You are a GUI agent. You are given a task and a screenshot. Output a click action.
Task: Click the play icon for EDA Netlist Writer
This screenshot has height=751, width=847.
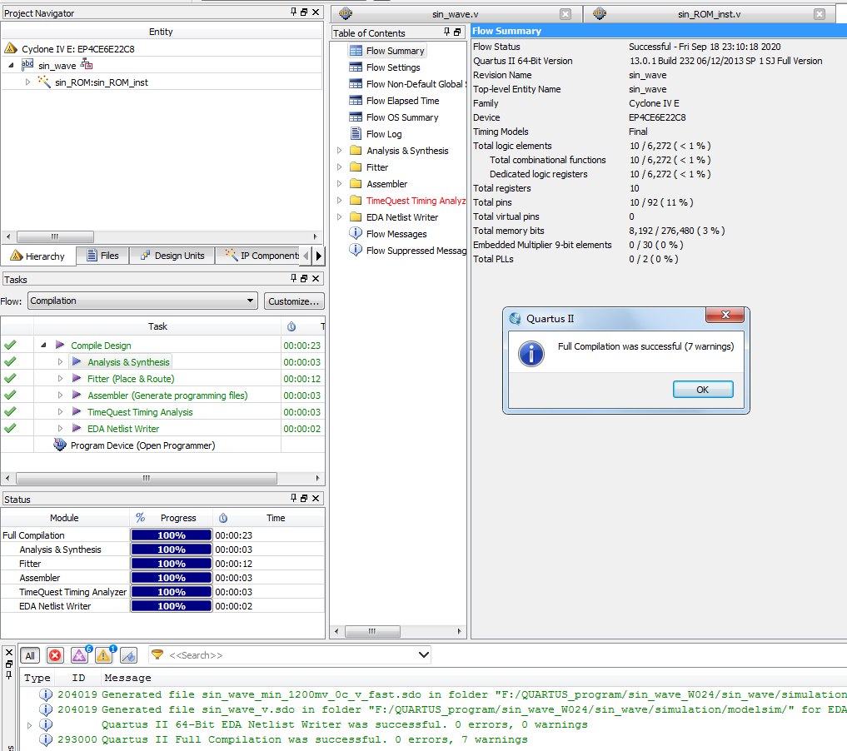coord(77,429)
